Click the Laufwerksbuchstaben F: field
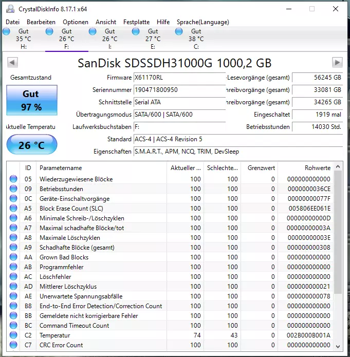350x357 pixels. [x=179, y=127]
